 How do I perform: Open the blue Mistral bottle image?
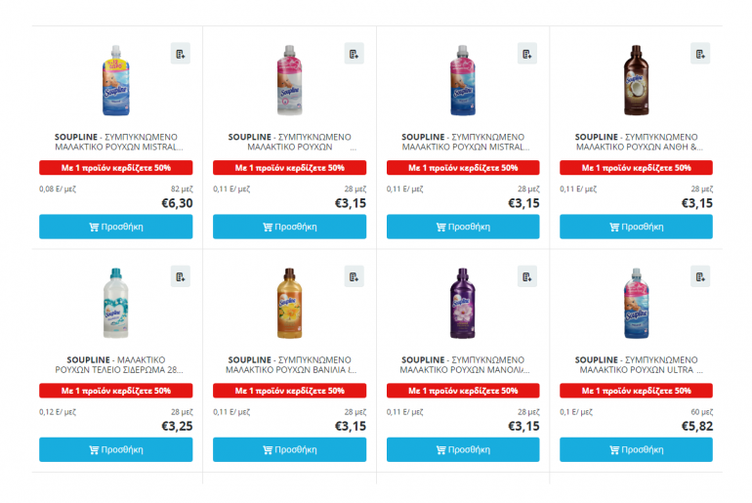[x=115, y=80]
